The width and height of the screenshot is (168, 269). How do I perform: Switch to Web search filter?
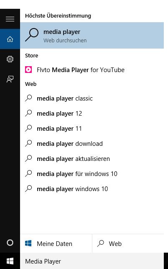tap(128, 243)
